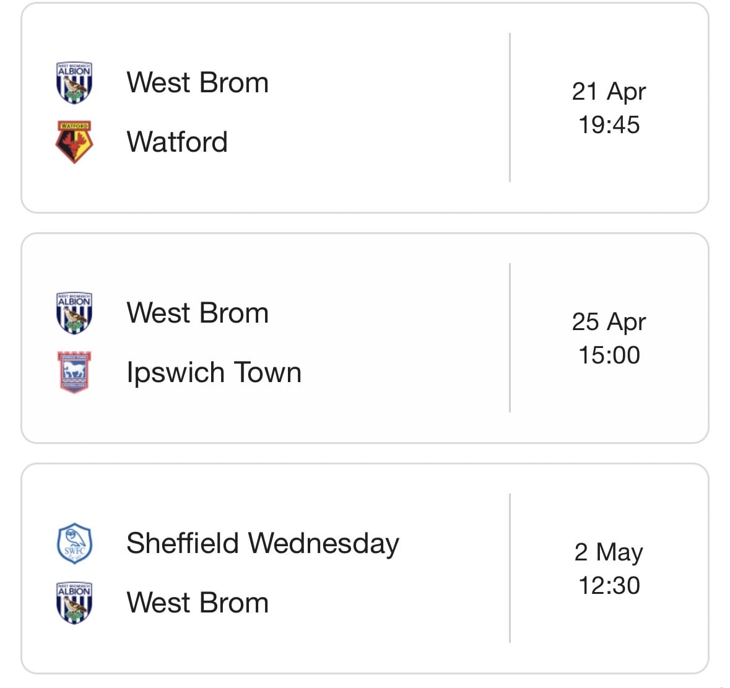
Task: Open the Sheffield Wednesday team name
Action: [263, 543]
